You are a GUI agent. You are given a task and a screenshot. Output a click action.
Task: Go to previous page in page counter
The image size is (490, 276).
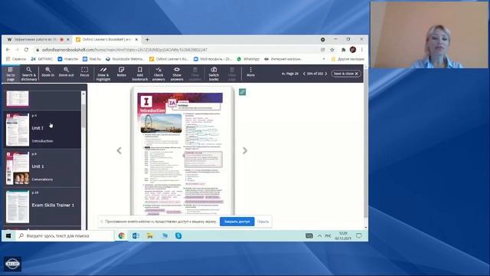(x=304, y=74)
